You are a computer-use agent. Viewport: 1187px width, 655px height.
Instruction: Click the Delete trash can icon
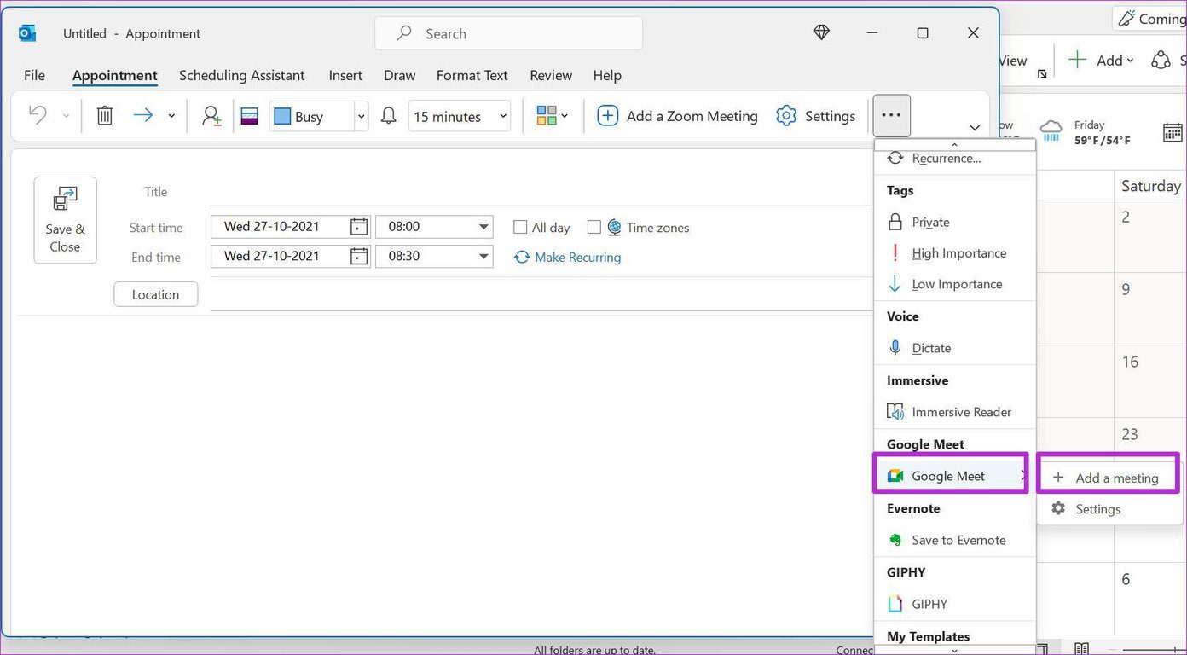105,115
